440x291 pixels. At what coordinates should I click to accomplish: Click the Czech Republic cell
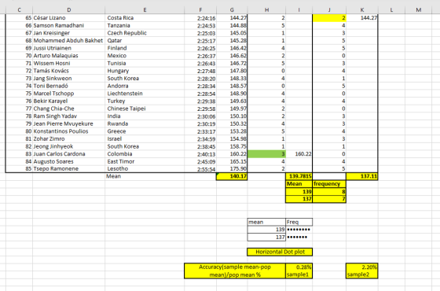145,33
